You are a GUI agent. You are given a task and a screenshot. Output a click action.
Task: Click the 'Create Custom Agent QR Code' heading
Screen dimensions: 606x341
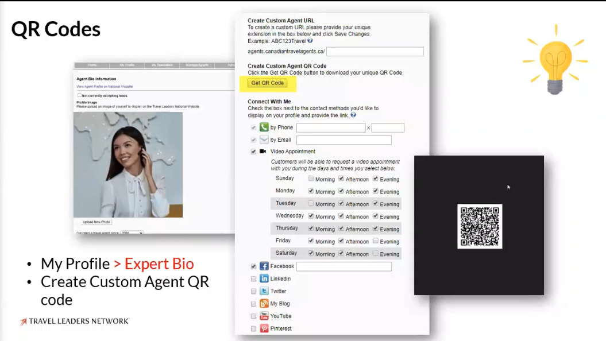point(287,65)
